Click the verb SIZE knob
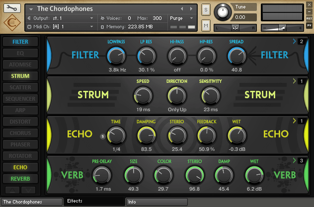 click(x=133, y=175)
